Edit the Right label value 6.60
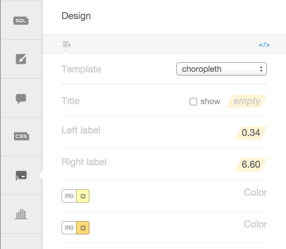 (250, 165)
